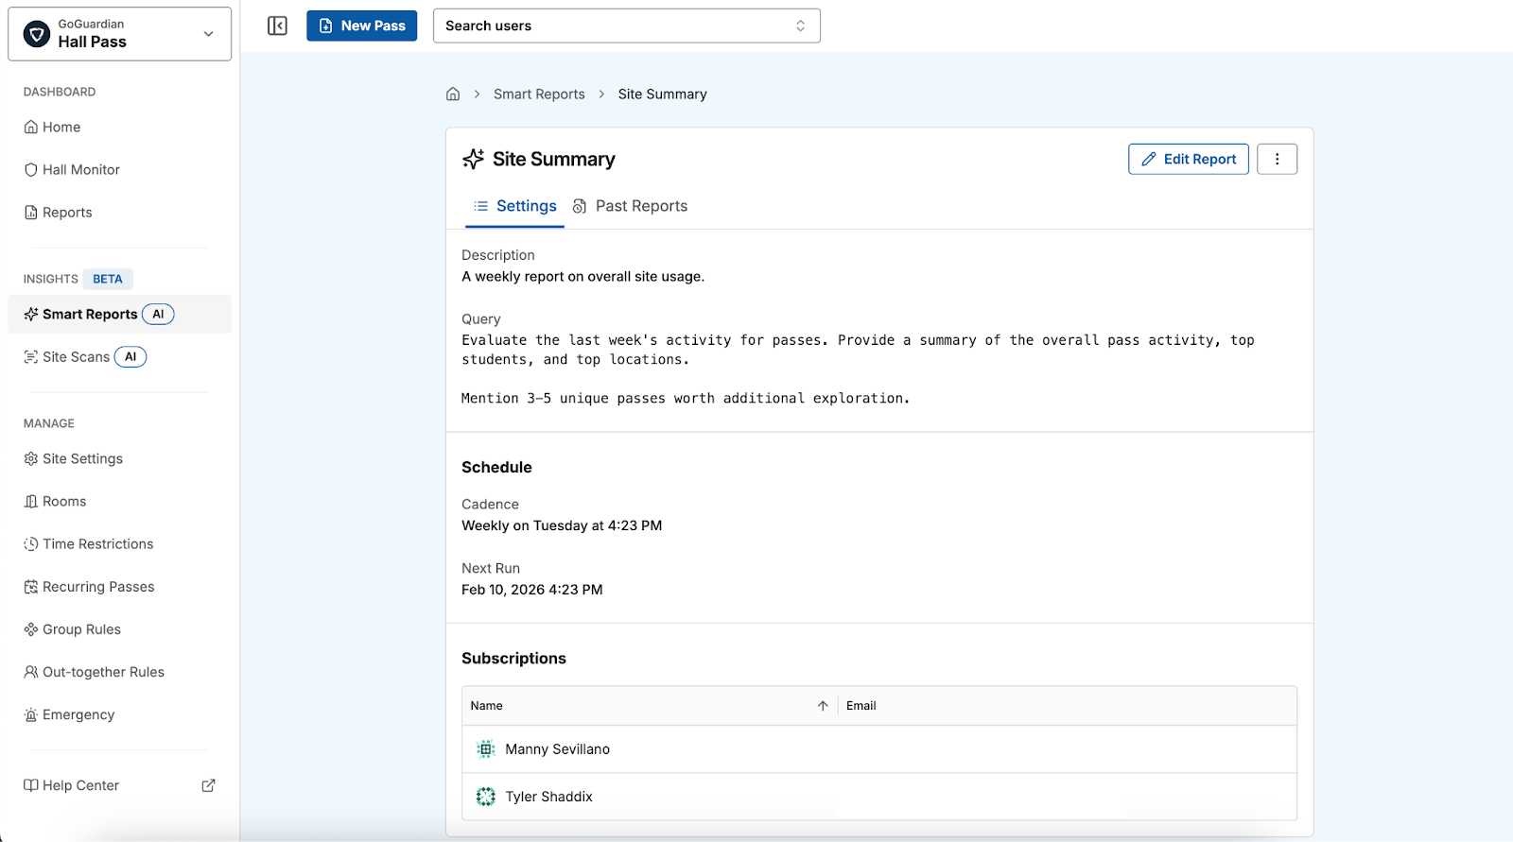Select Tyler Shaddix subscription row
The image size is (1513, 842).
[879, 797]
